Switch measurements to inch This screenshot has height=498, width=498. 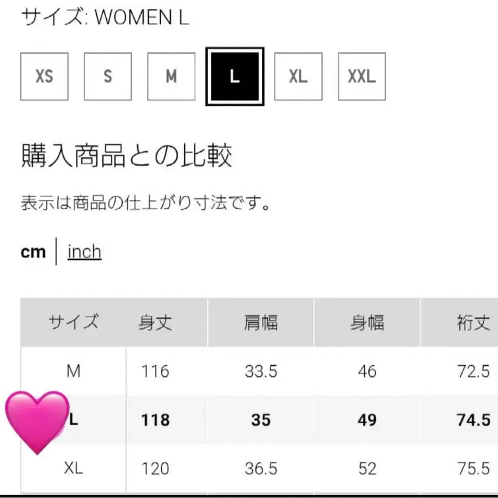(x=84, y=252)
